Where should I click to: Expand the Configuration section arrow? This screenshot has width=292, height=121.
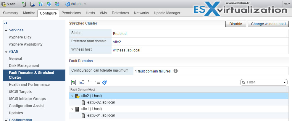point(6,120)
